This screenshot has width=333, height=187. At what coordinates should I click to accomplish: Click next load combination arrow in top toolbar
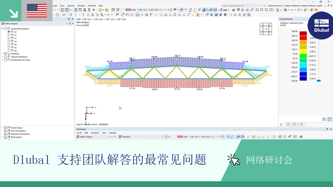(171, 10)
